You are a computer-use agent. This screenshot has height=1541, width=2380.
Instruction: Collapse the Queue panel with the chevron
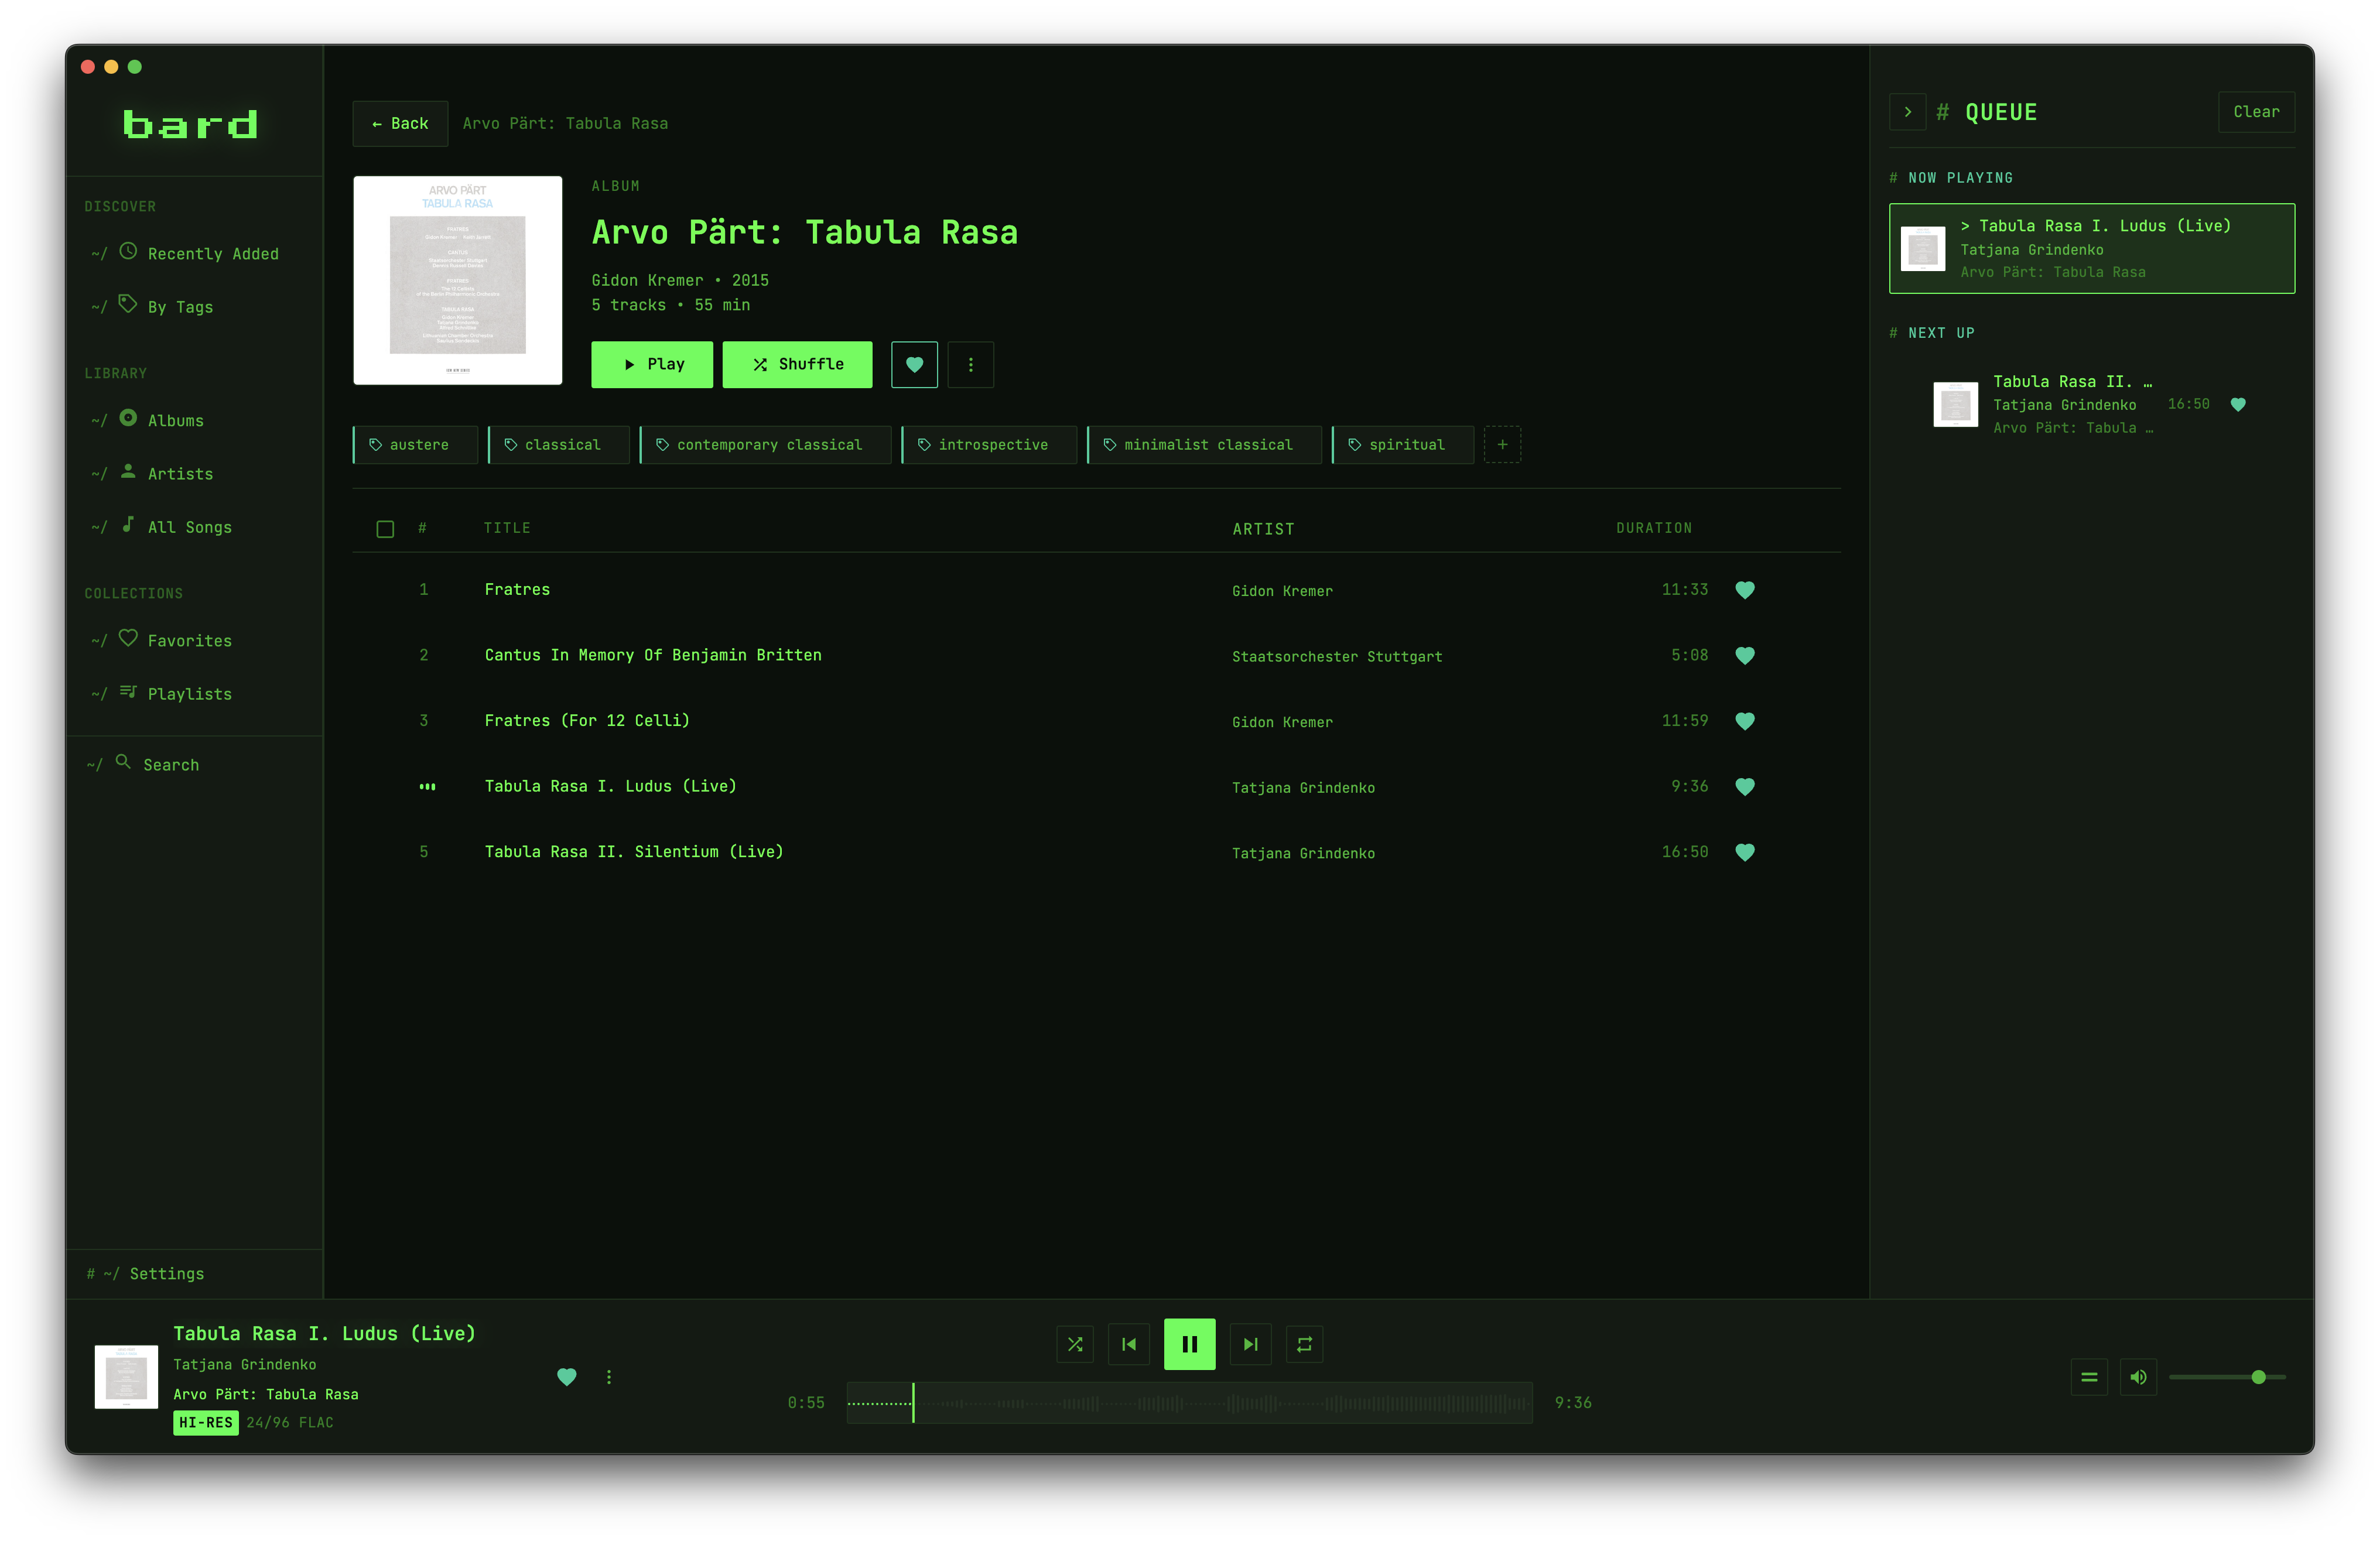(x=1908, y=112)
